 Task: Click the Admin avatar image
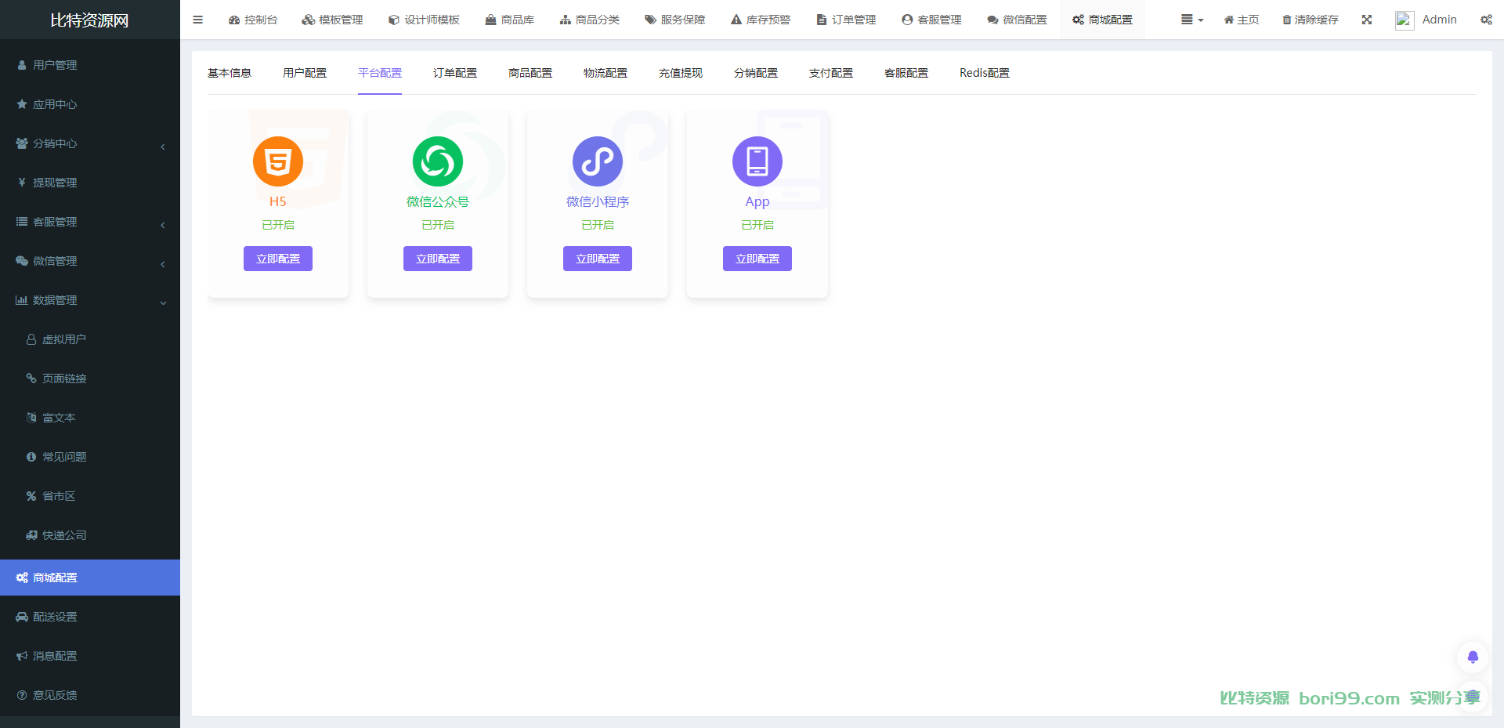[x=1405, y=20]
